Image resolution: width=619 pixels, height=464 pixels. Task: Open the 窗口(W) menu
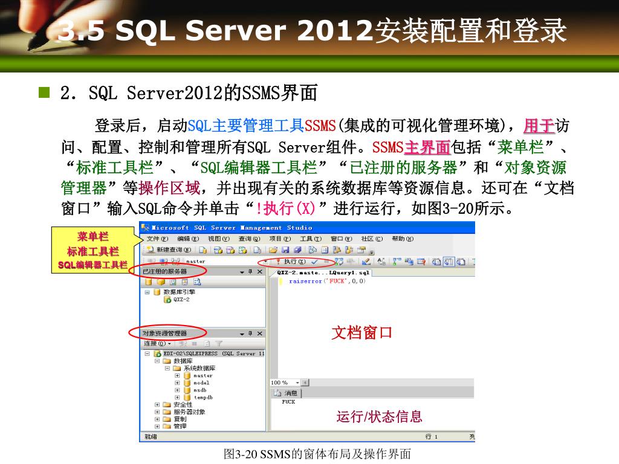click(x=341, y=239)
